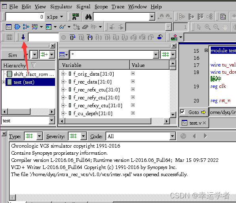Expand the test (test) hierarchy node

[x=4, y=82]
